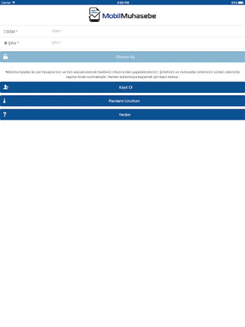Click the Şifre field label

coord(12,43)
